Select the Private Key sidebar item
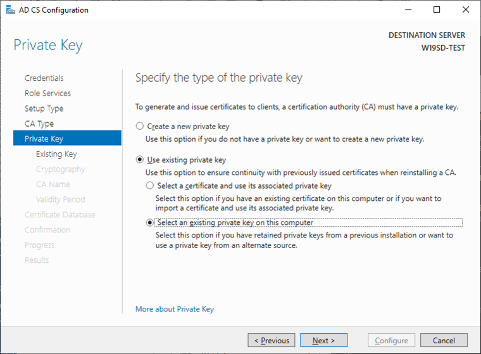The width and height of the screenshot is (481, 354). tap(44, 139)
